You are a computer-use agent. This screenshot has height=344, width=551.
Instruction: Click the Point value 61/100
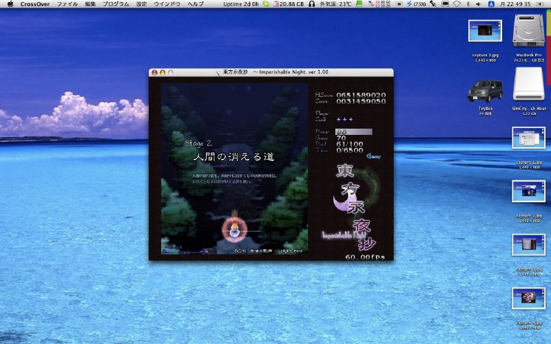350,144
